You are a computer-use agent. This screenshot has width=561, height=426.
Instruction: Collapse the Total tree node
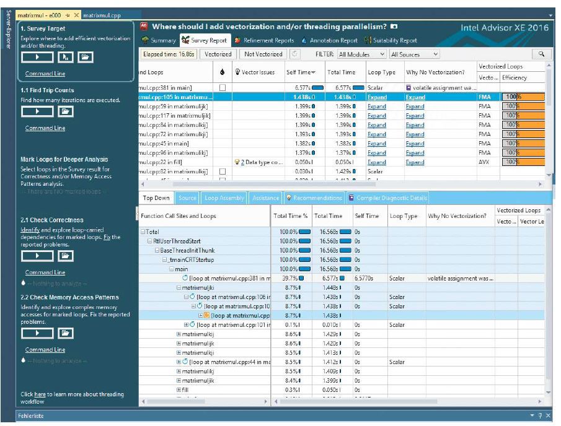[x=143, y=232]
